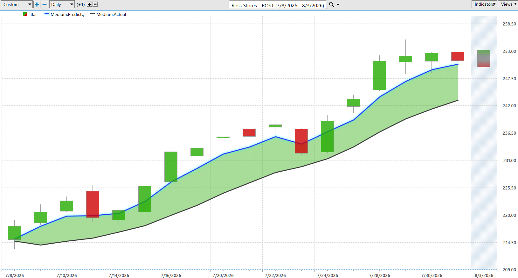Click the Medium.Predict legend label
The width and height of the screenshot is (518, 278).
(x=66, y=14)
